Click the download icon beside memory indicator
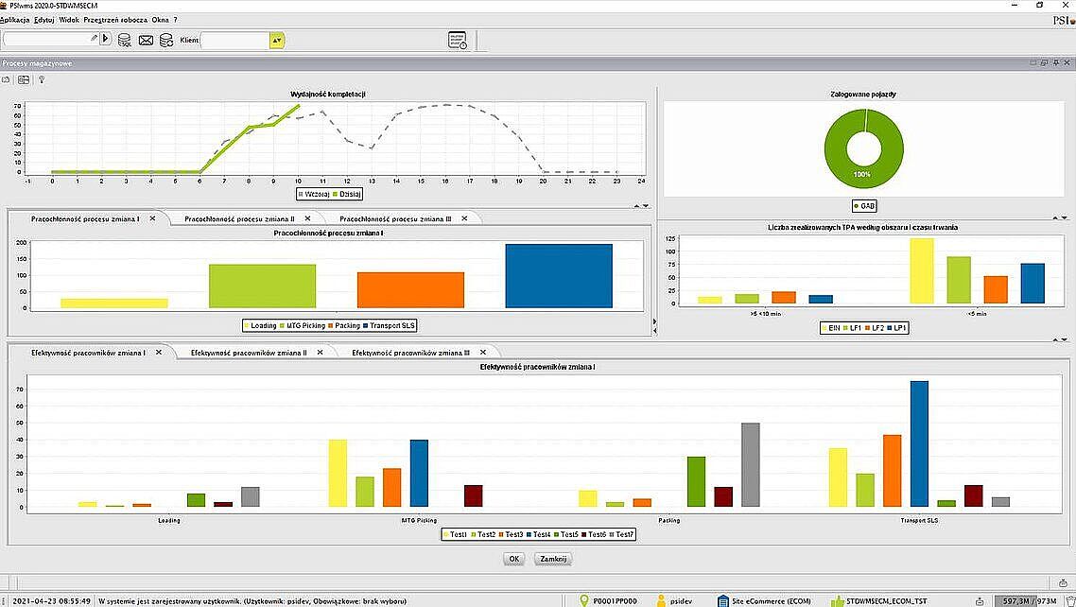The height and width of the screenshot is (607, 1076). (980, 601)
